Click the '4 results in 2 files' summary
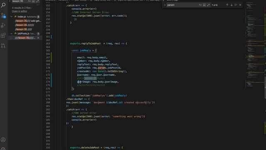The width and height of the screenshot is (266, 150). (22, 8)
